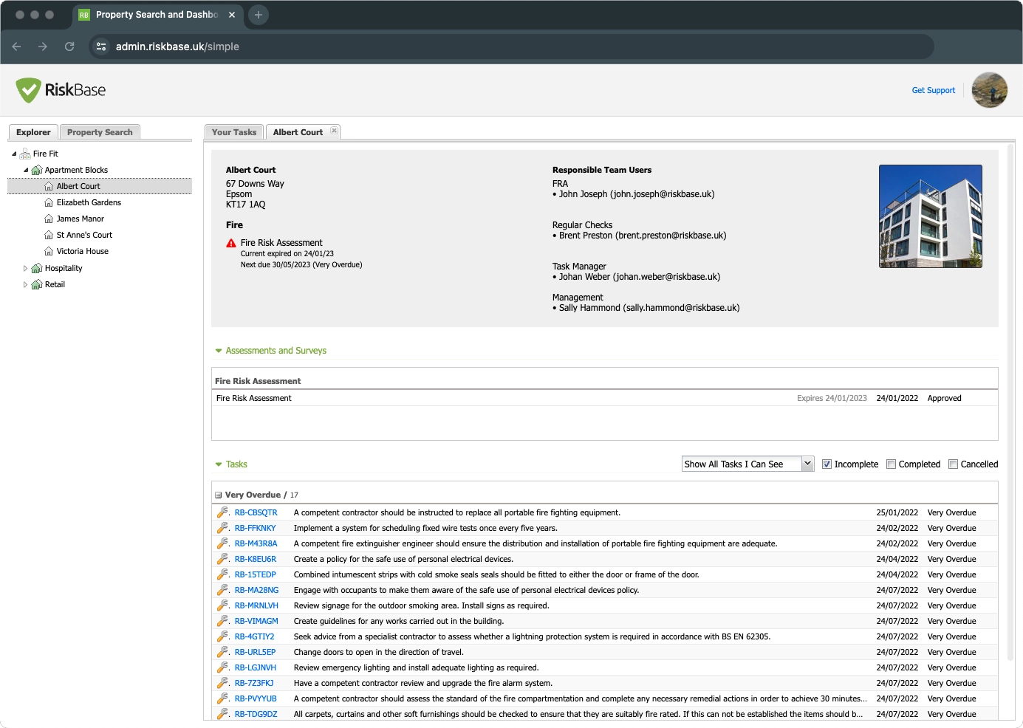Image resolution: width=1023 pixels, height=728 pixels.
Task: Open task link RB-TDG9DZ
Action: coord(256,714)
